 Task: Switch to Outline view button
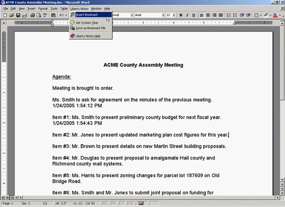(x=16, y=198)
